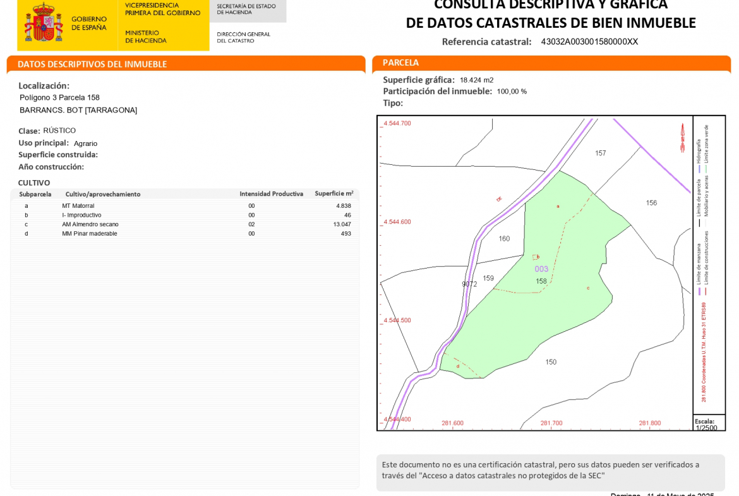Click the red 'c' subparcel marker
The height and width of the screenshot is (496, 739).
(588, 288)
